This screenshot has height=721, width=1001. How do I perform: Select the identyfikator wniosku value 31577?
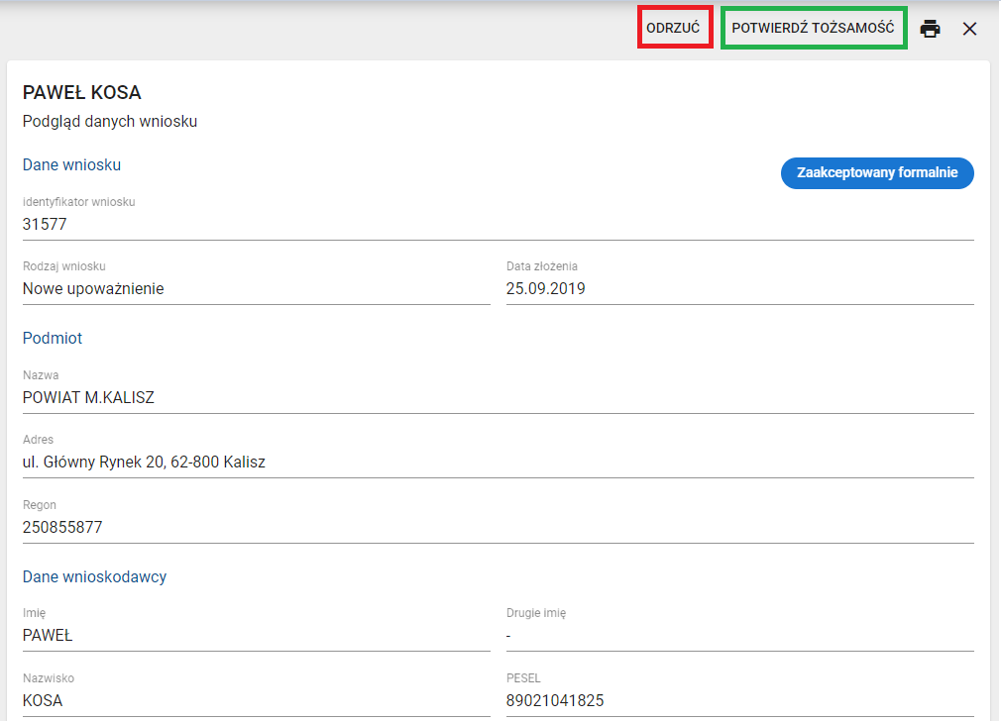point(45,225)
